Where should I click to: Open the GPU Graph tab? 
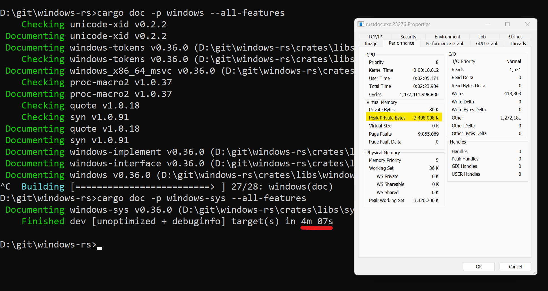(x=487, y=43)
